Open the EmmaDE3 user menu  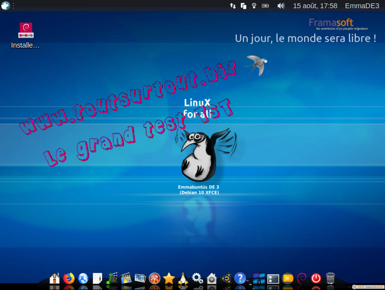click(362, 6)
